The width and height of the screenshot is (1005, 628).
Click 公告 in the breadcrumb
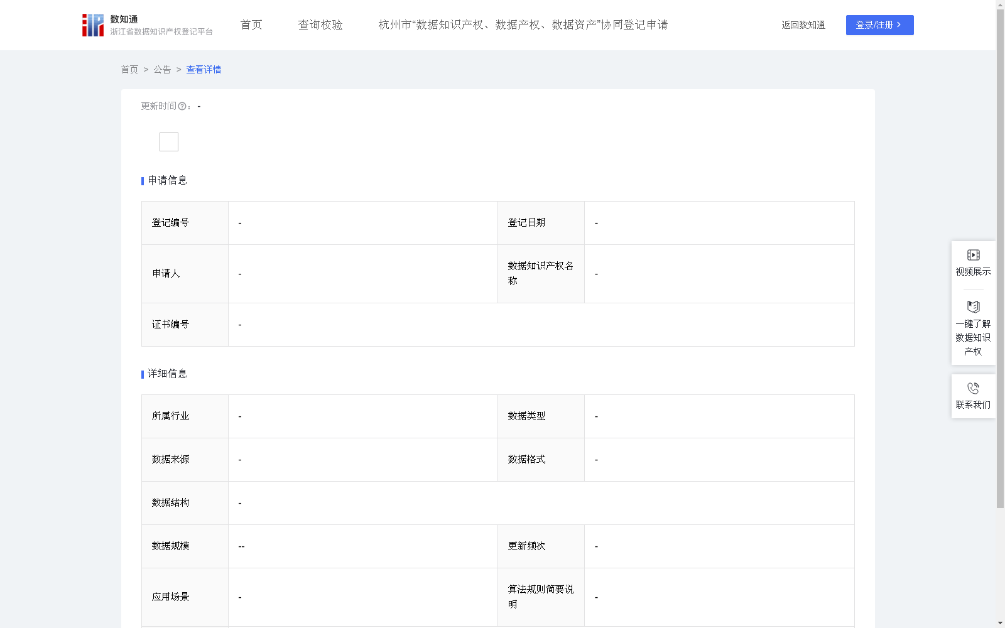[x=162, y=70]
